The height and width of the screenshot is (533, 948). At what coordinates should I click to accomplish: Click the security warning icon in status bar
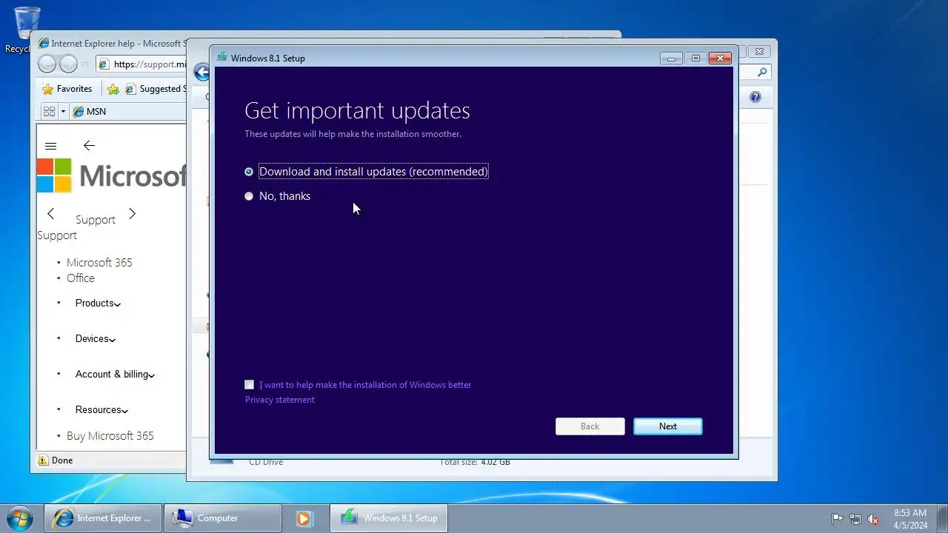[x=44, y=460]
